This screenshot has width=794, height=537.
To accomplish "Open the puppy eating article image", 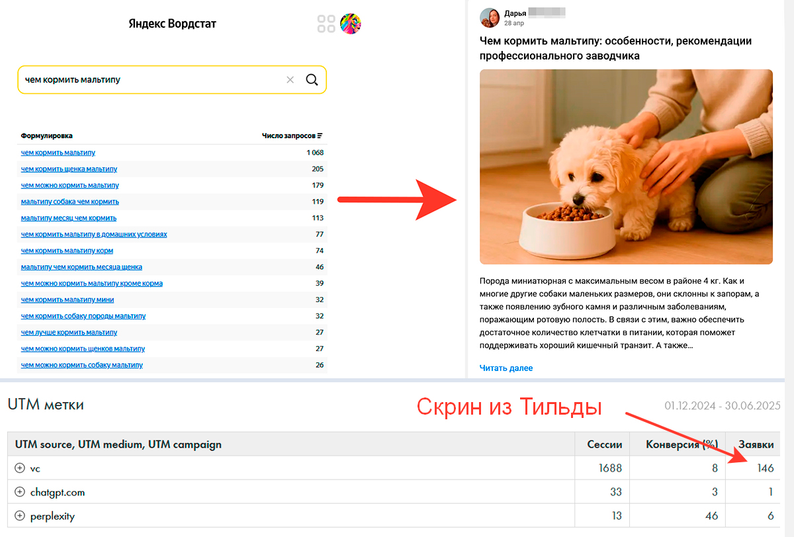I will pos(626,167).
